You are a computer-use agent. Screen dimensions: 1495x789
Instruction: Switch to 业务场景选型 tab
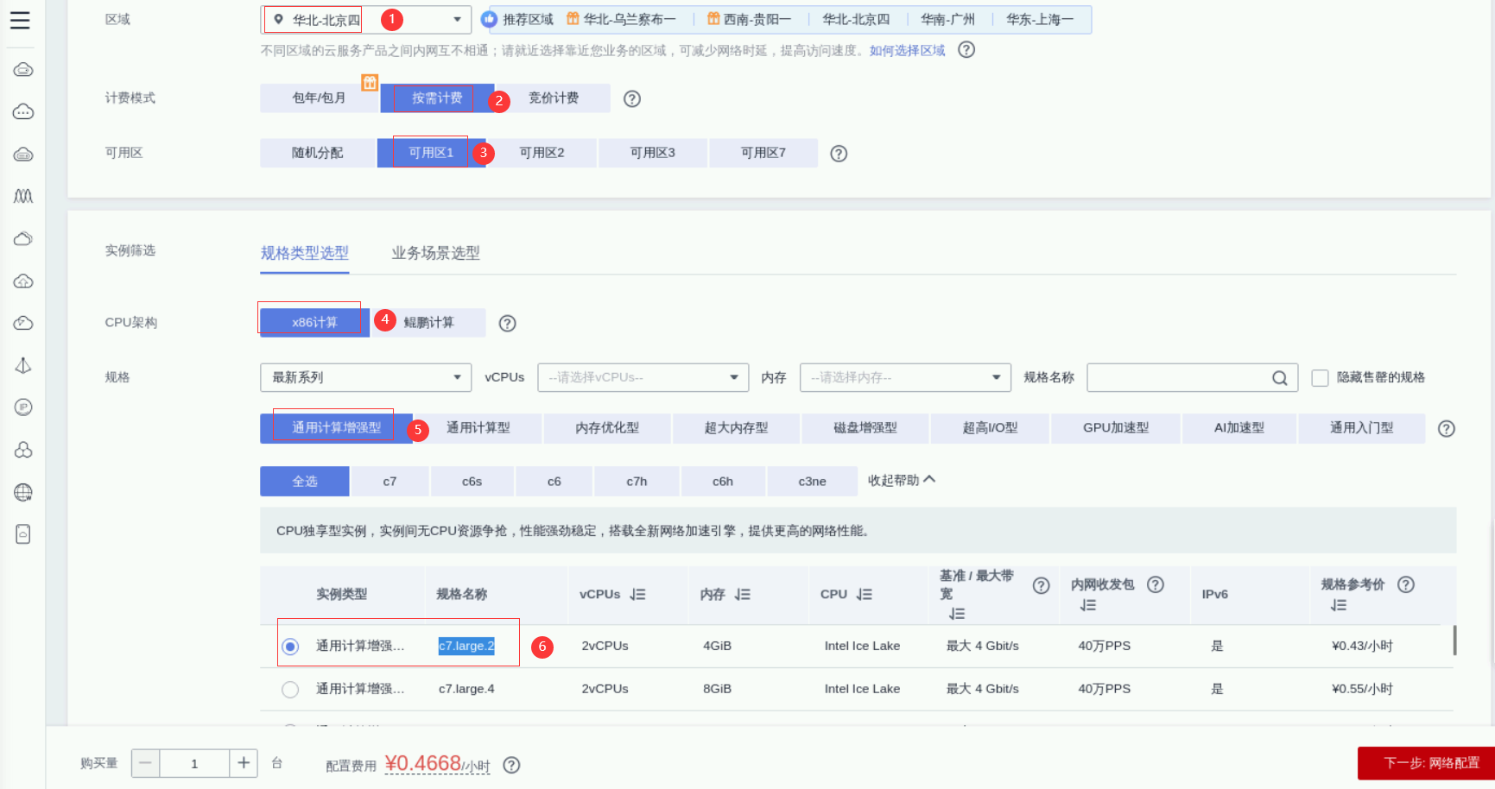435,253
